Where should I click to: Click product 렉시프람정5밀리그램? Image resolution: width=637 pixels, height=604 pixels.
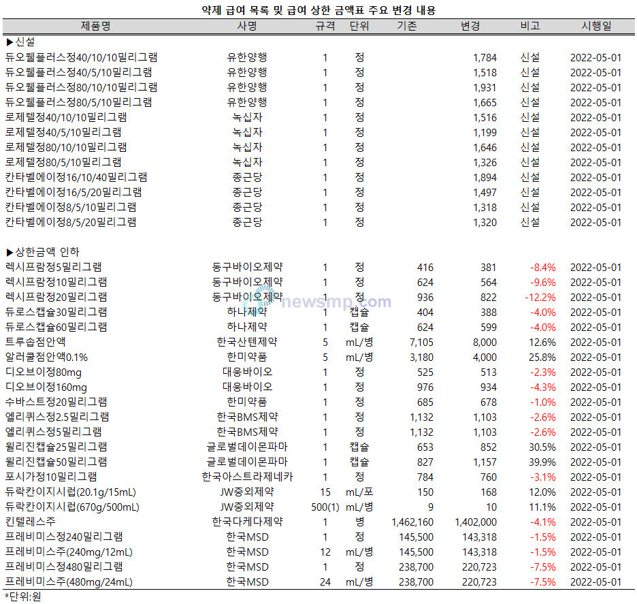(53, 267)
